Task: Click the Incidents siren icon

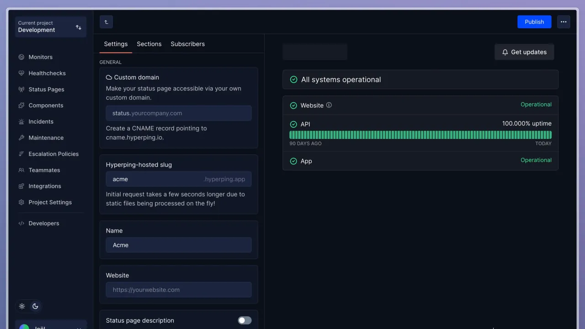Action: 21,122
